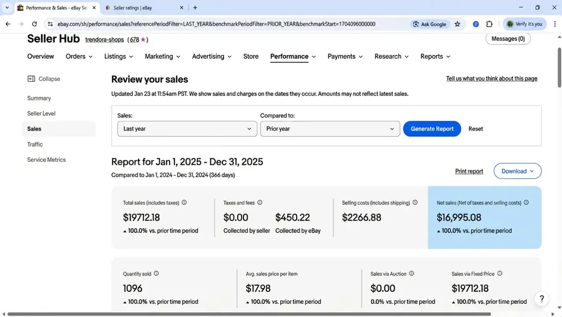Open the Compared to Prior year dropdown

pyautogui.click(x=330, y=129)
